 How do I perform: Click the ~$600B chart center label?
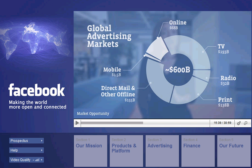[x=178, y=70]
